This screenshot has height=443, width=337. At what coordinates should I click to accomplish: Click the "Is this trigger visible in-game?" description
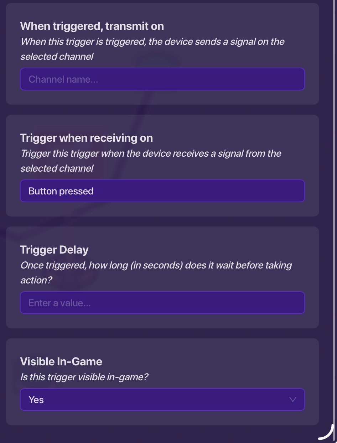(84, 377)
